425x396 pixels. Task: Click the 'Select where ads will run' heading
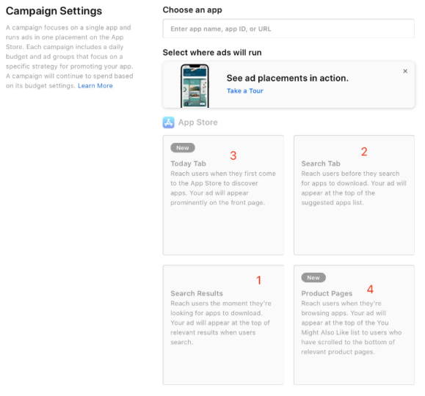pyautogui.click(x=212, y=53)
